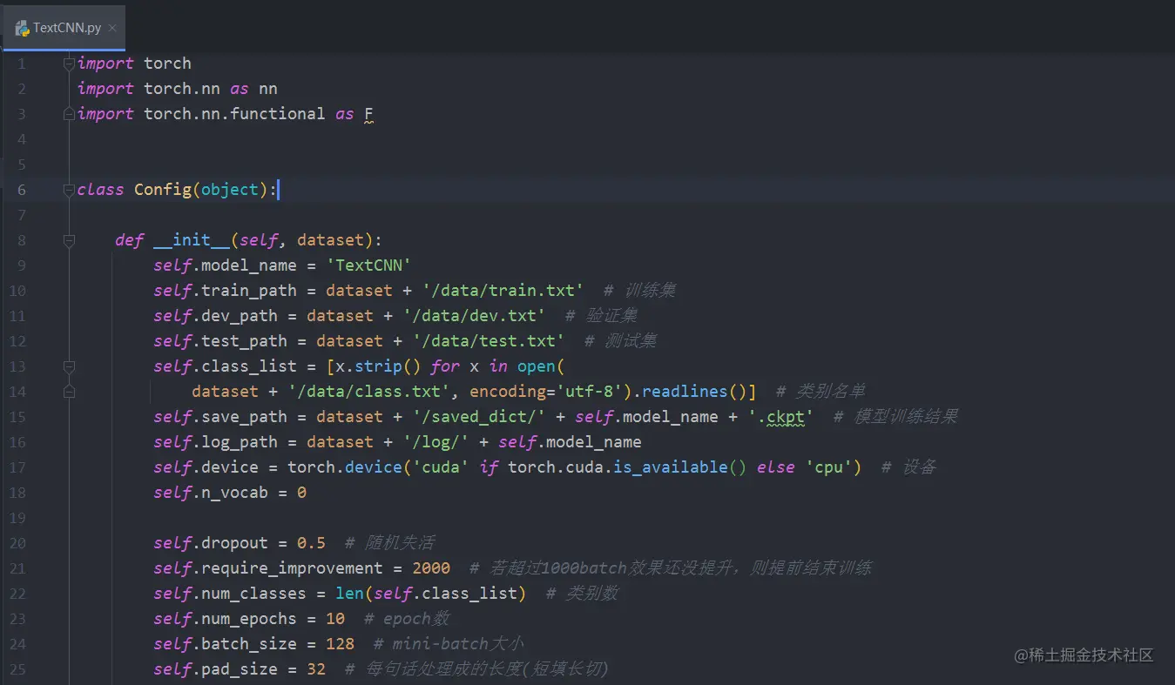Click the 'cpu' string on line 17
This screenshot has width=1175, height=685.
click(828, 467)
